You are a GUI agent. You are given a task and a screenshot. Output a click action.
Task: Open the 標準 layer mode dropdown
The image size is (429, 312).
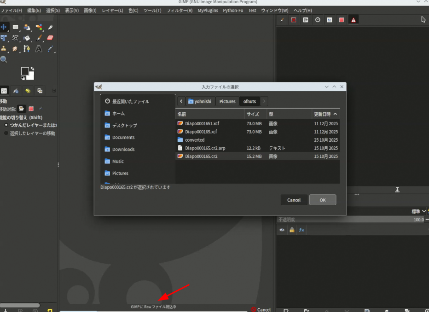[x=419, y=211]
